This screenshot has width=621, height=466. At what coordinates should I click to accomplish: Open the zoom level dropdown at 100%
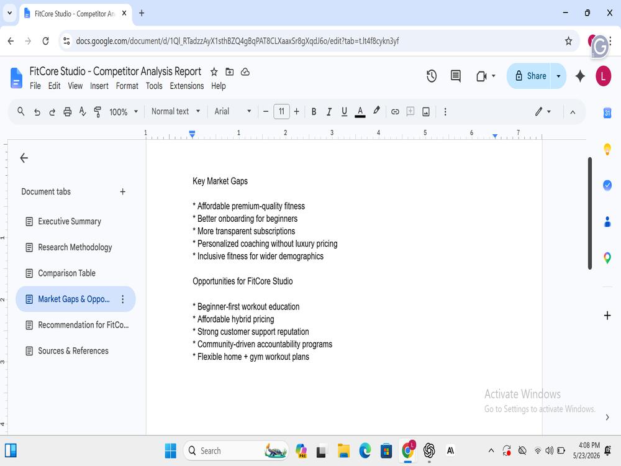pos(124,112)
